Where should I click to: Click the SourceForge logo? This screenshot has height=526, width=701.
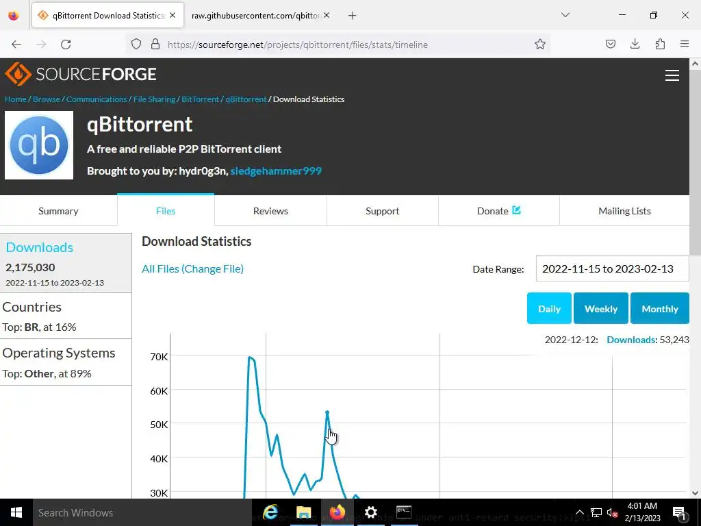coord(81,74)
